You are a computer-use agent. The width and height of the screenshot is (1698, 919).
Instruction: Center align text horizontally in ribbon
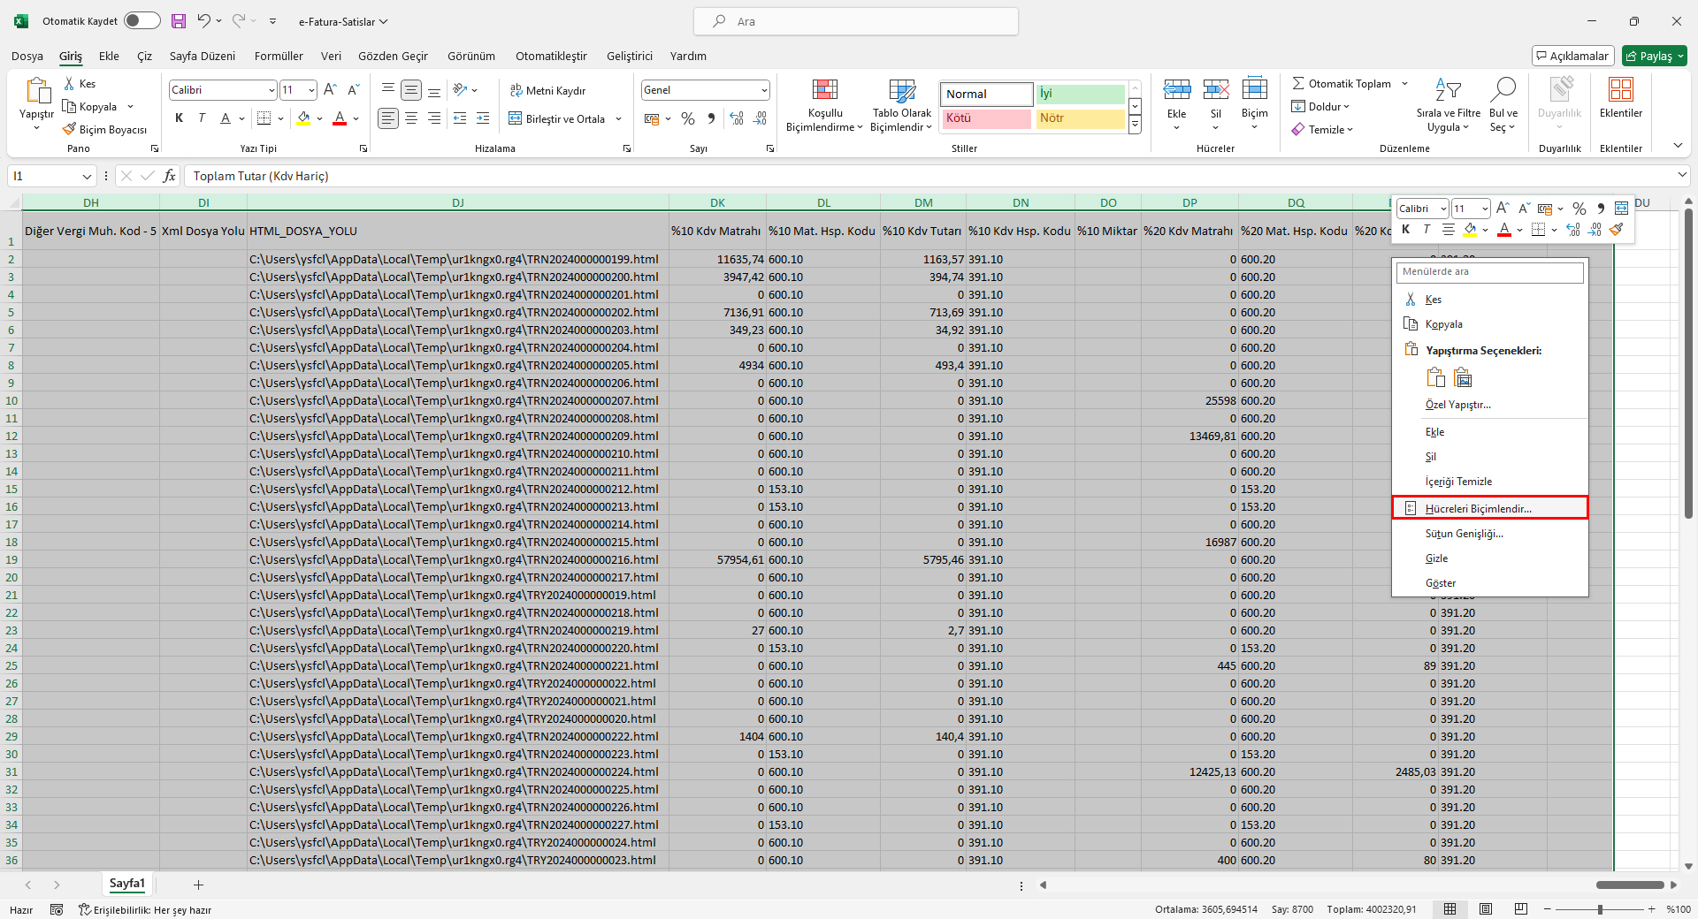411,118
